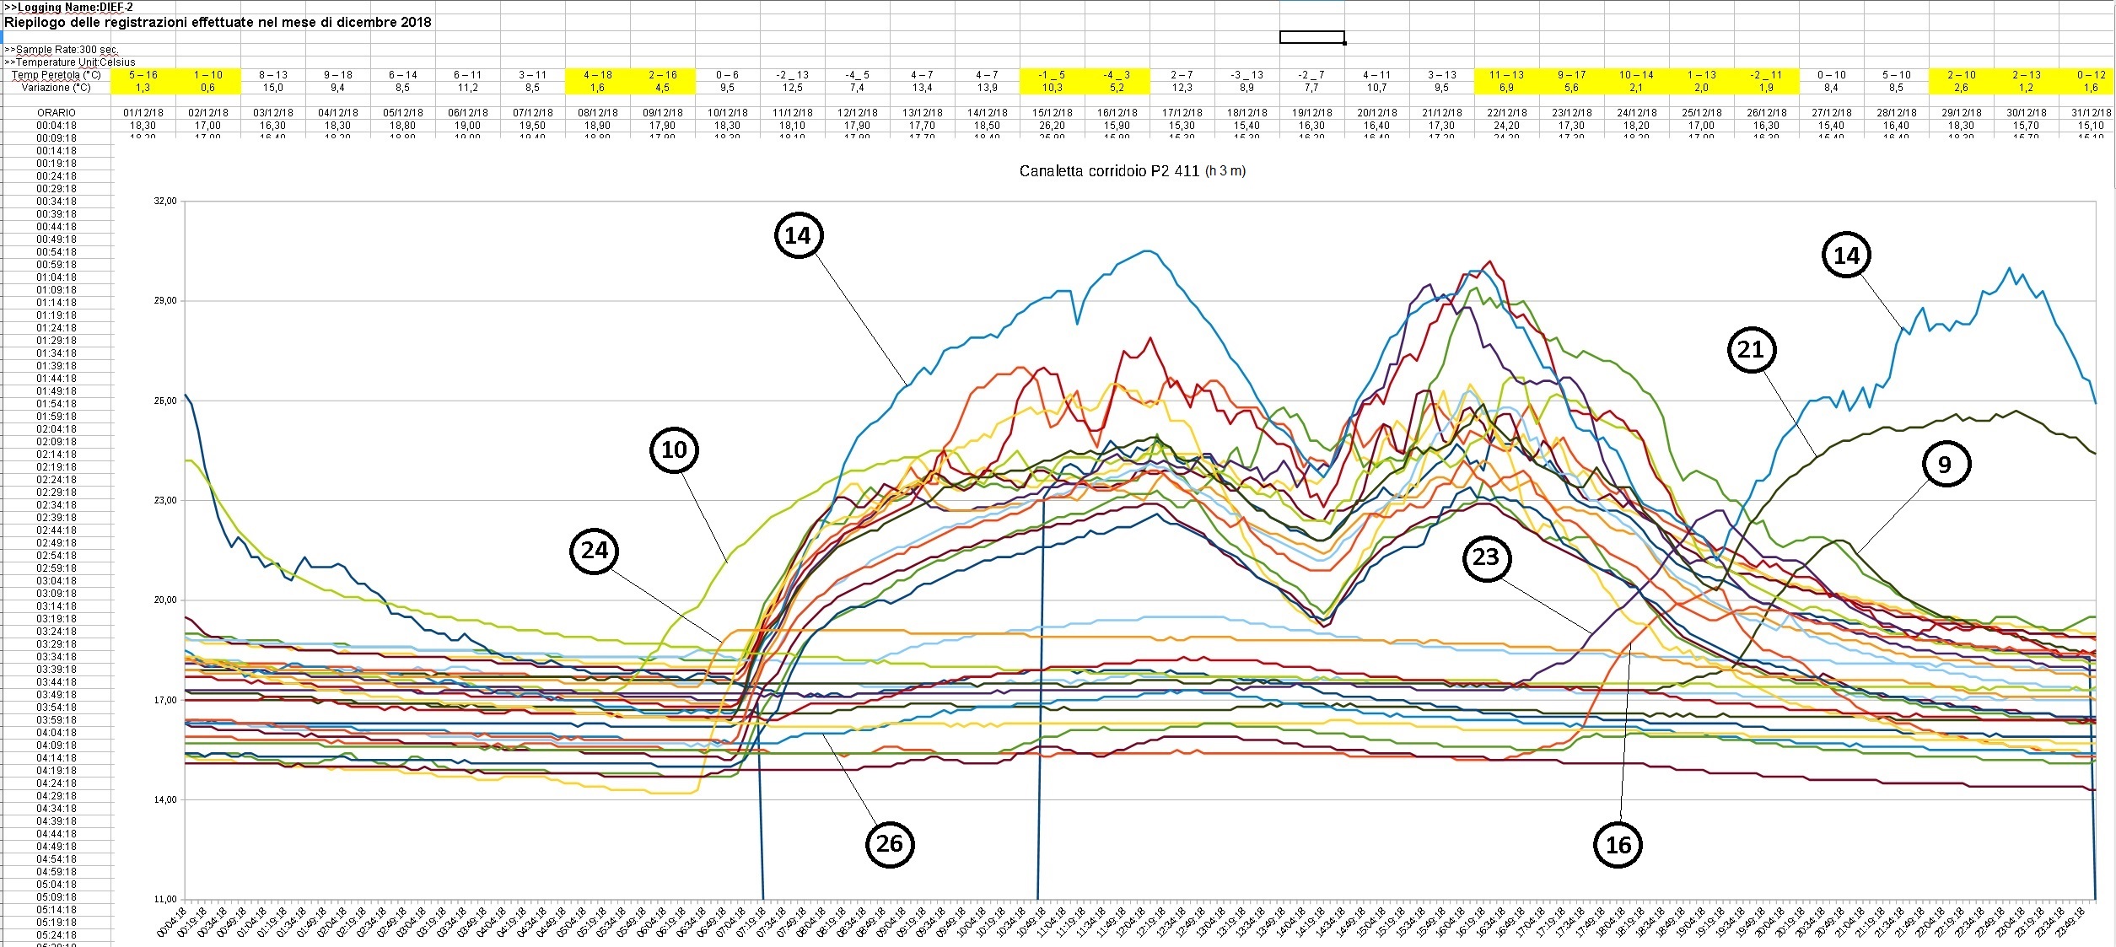Select the 03:59:18 time cell
This screenshot has width=2116, height=947.
56,719
